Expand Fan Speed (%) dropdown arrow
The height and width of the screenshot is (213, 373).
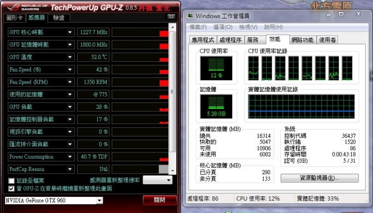tap(70, 69)
